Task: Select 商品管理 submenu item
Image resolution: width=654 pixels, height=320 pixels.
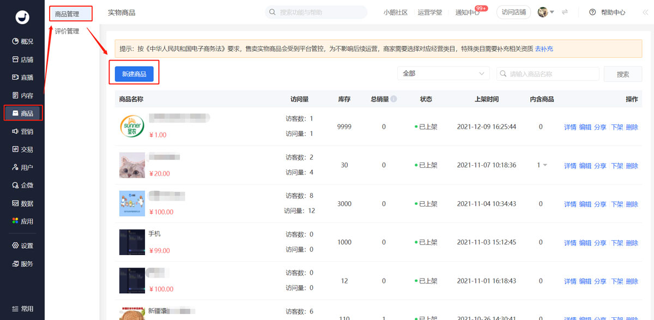Action: point(67,14)
